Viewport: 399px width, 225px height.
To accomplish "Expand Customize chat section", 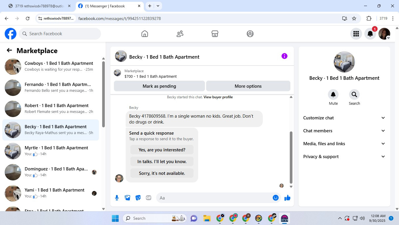I will coord(344,118).
